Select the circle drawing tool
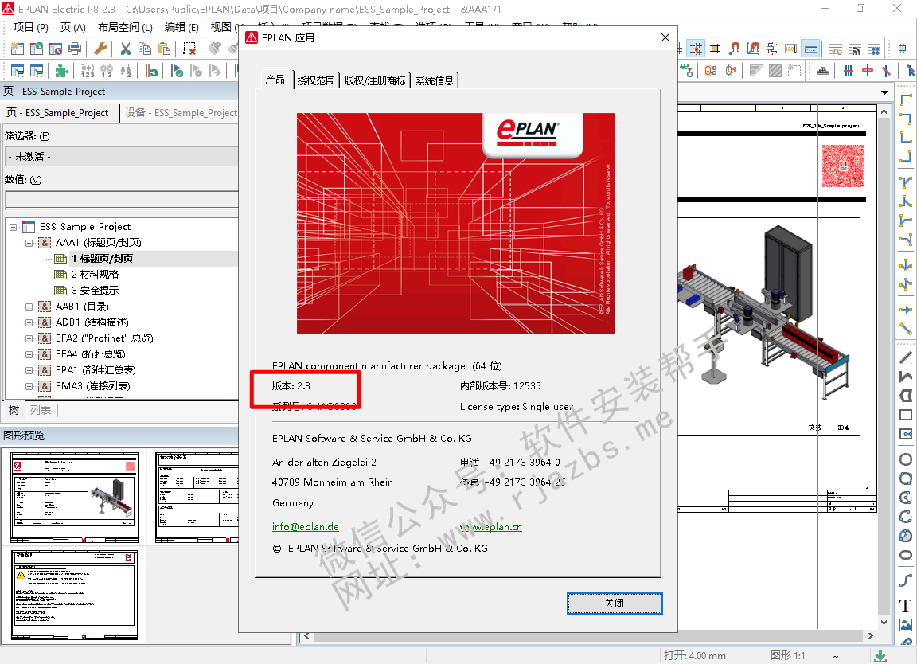 (x=906, y=459)
